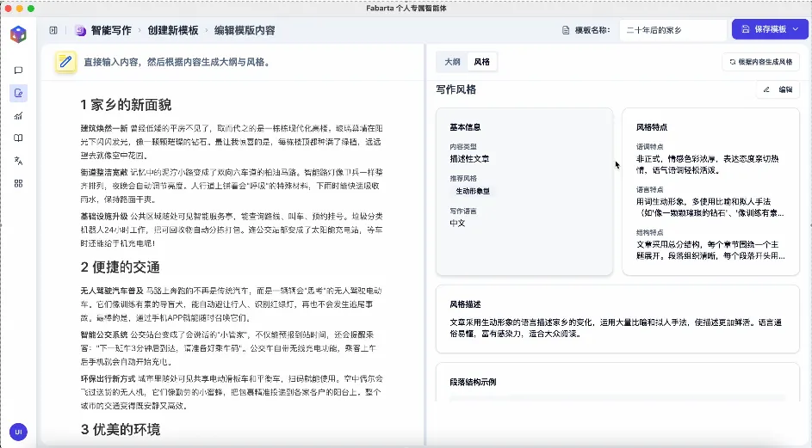Screen dimensions: 812x448
Task: Click the translate icon in sidebar
Action: coord(18,160)
